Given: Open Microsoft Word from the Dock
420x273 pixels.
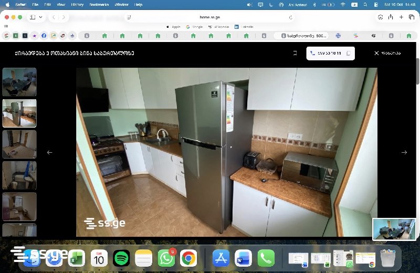Looking at the screenshot, I should 243,258.
